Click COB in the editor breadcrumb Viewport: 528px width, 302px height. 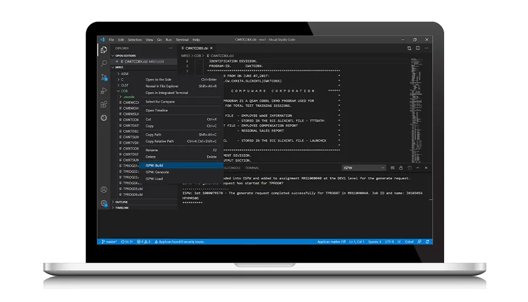197,56
